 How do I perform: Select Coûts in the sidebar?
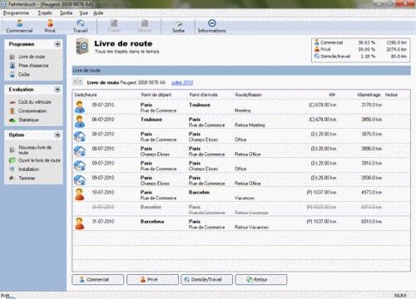pos(24,75)
